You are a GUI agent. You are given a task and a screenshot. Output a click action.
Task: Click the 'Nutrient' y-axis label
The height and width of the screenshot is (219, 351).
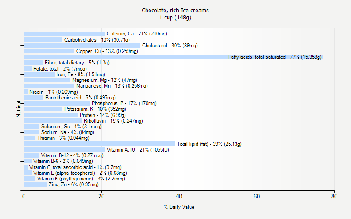coord(18,109)
